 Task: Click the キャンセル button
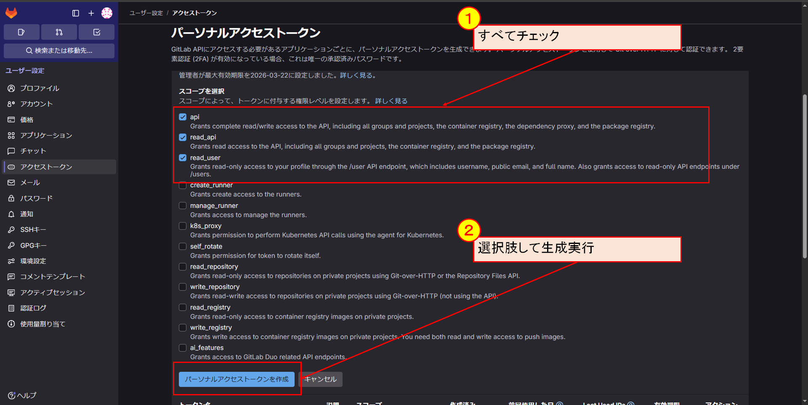[x=321, y=379]
